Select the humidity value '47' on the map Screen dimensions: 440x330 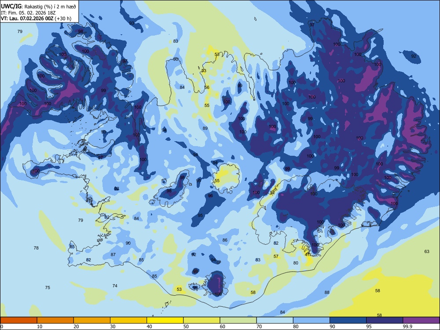[x=307, y=254]
